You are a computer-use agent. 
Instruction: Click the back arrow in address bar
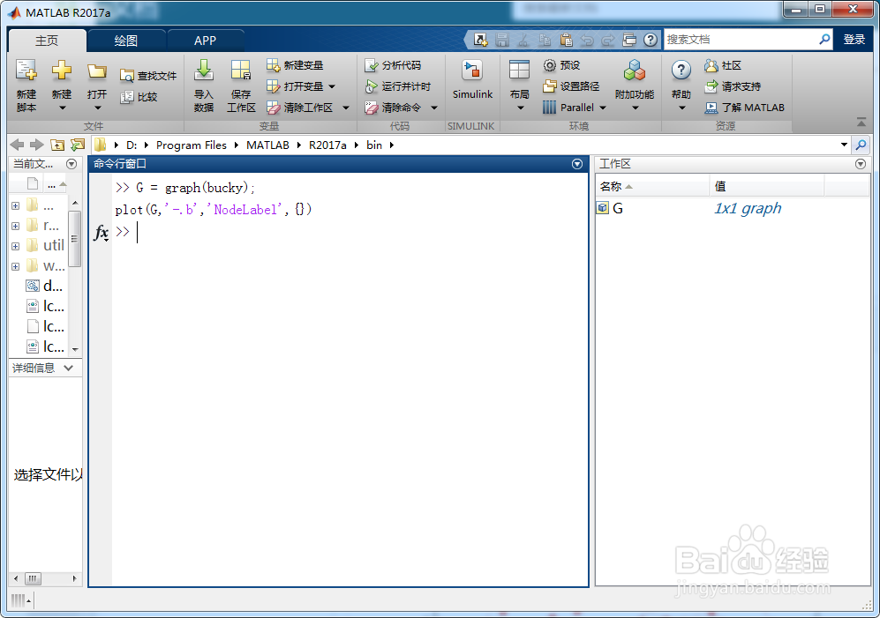click(18, 145)
